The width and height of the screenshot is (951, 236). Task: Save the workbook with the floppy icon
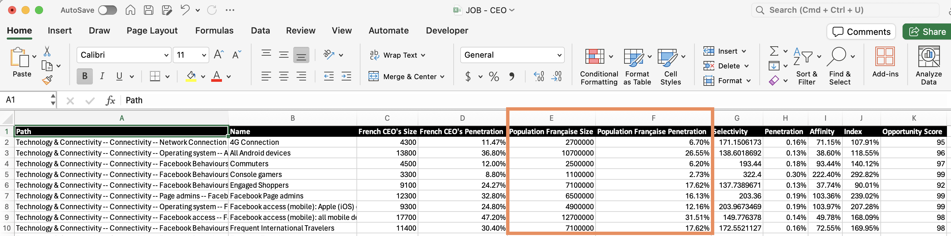tap(149, 10)
